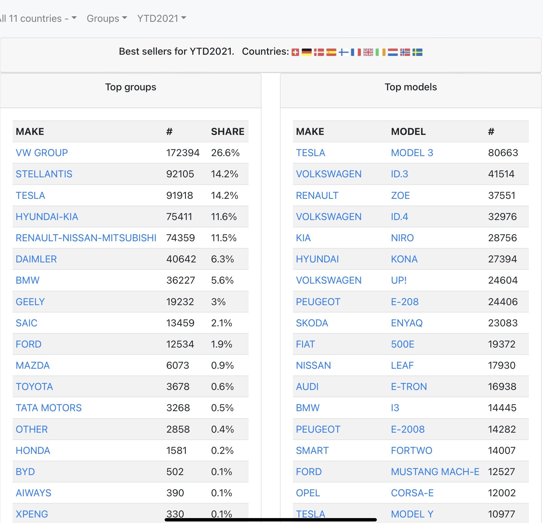
Task: Click the Spain flag icon
Action: [x=331, y=52]
